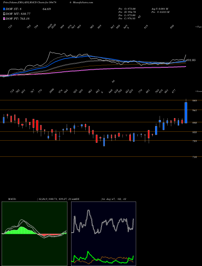
Task: Click the '<Lows' label above the candlestick chart
Action: 198,91
